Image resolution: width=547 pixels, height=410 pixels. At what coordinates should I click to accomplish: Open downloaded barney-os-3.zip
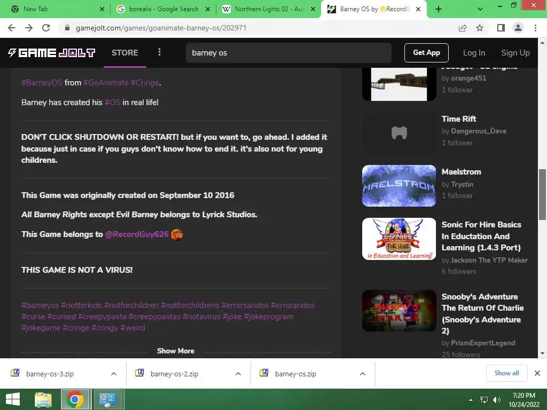pyautogui.click(x=50, y=374)
